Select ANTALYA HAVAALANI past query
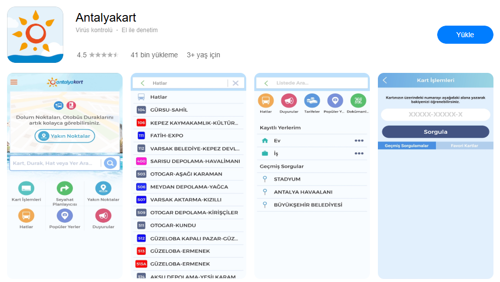500x282 pixels. [x=312, y=192]
